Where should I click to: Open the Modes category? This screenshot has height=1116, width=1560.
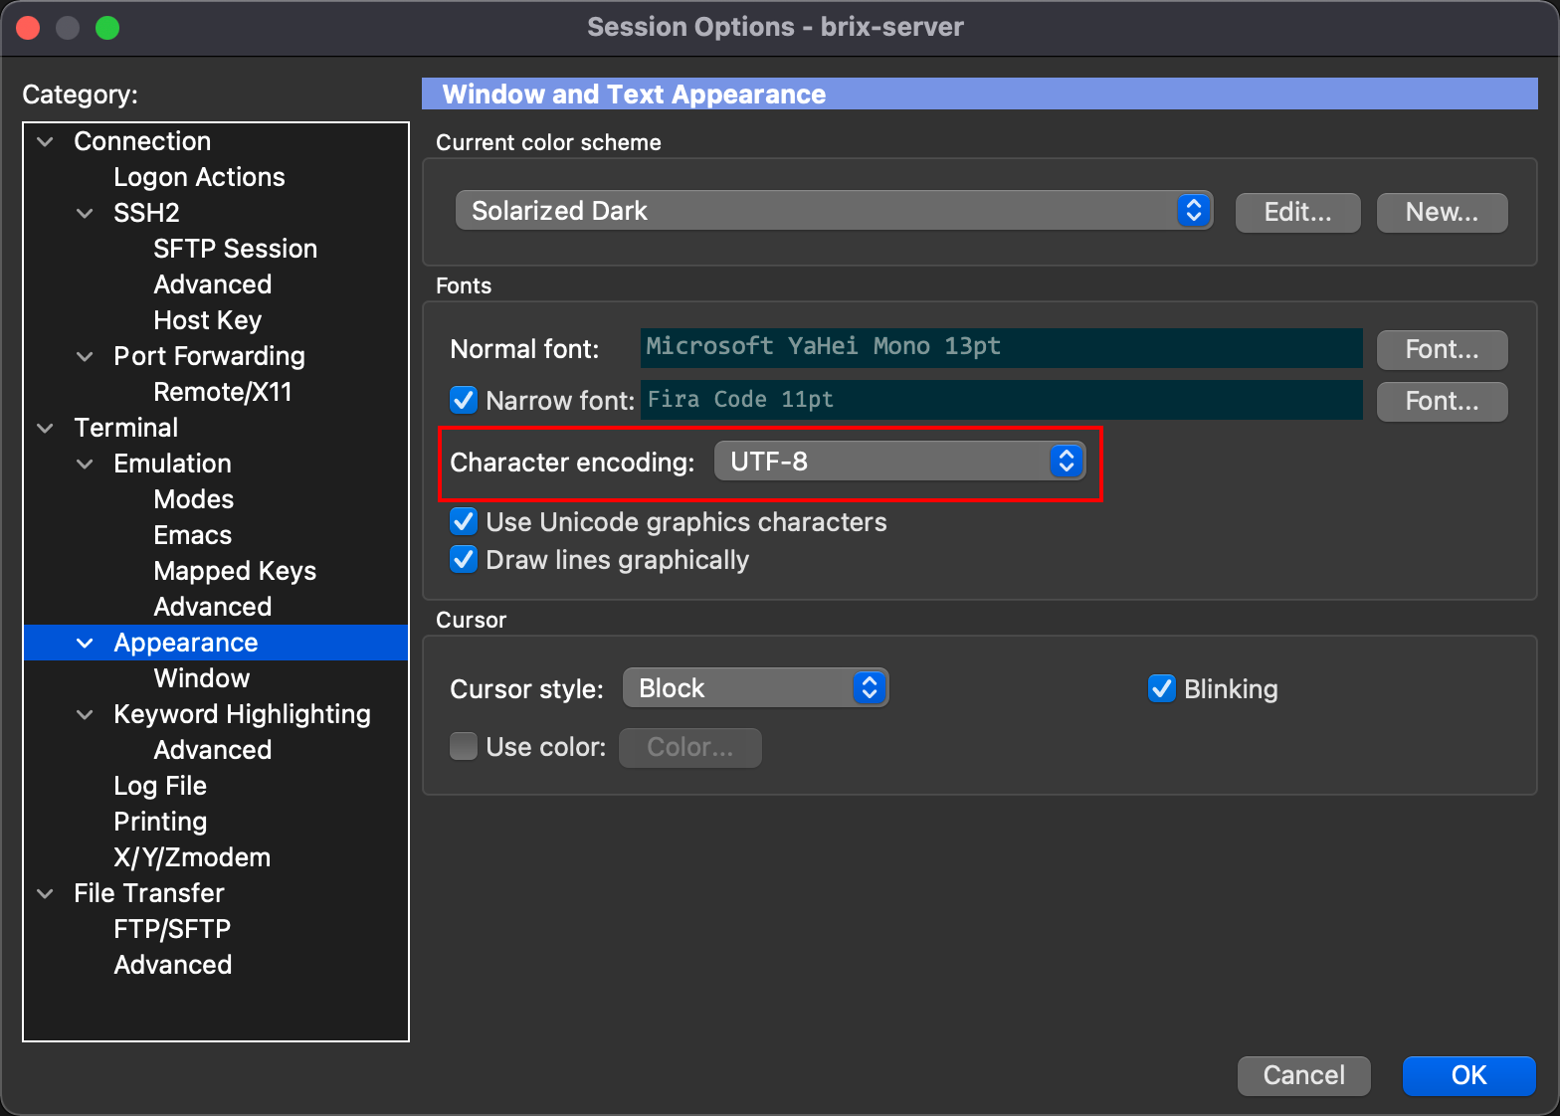pyautogui.click(x=193, y=499)
